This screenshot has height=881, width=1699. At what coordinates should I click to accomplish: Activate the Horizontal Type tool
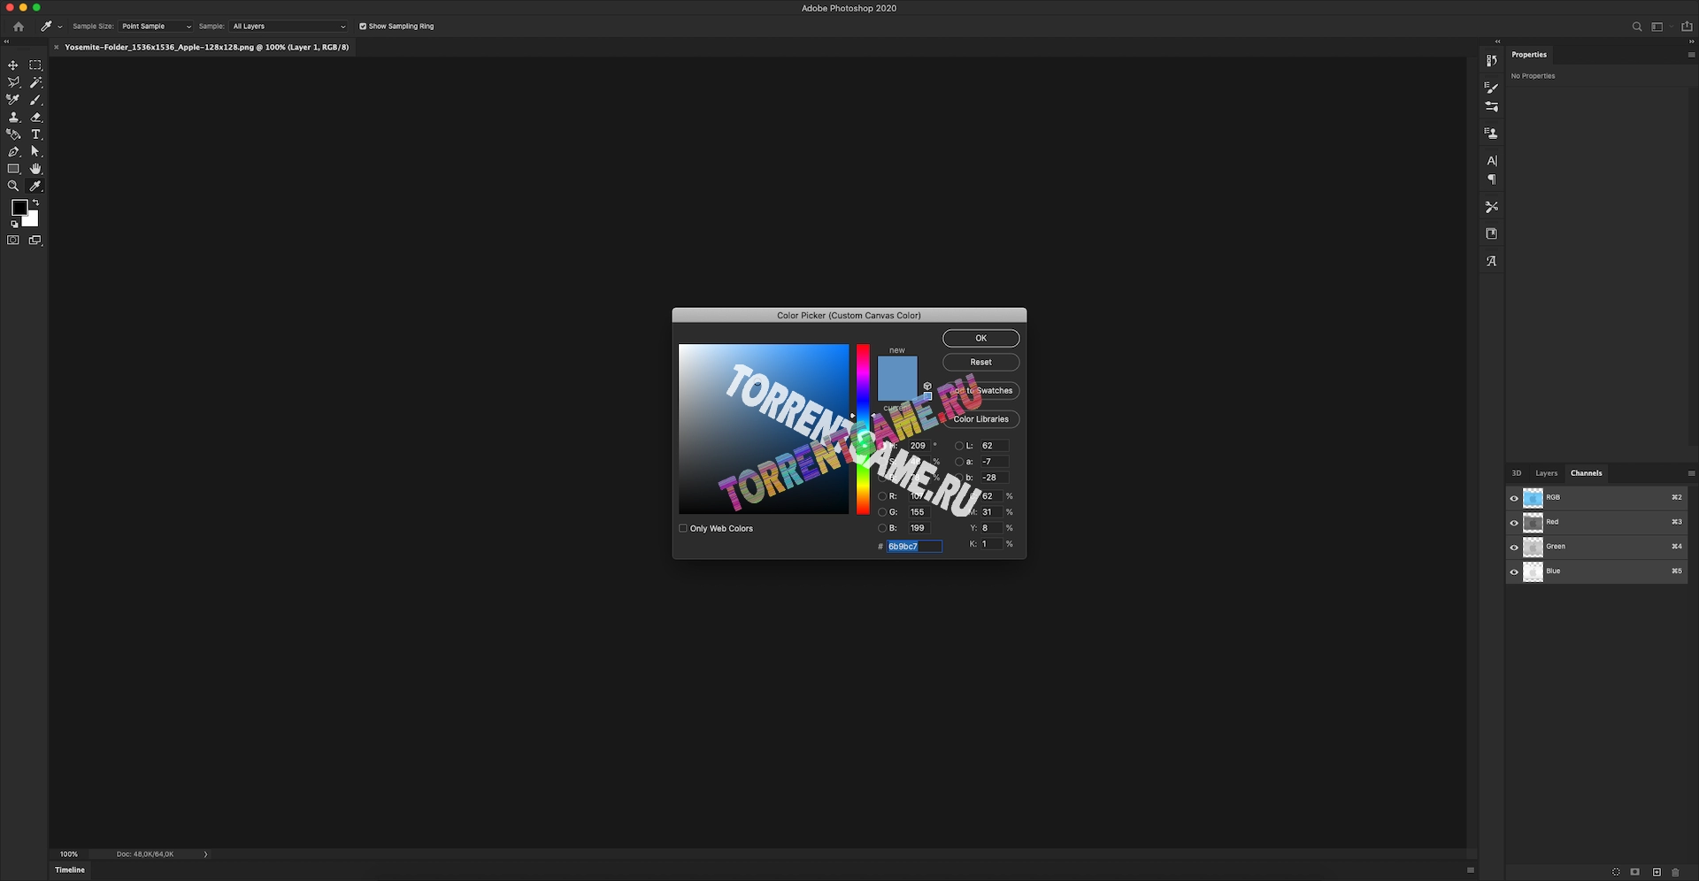(x=35, y=134)
